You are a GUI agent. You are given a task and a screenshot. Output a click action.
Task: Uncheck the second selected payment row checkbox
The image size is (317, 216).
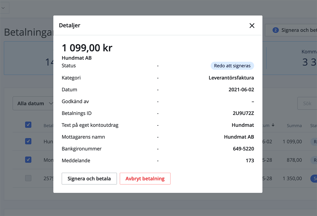[x=28, y=160]
